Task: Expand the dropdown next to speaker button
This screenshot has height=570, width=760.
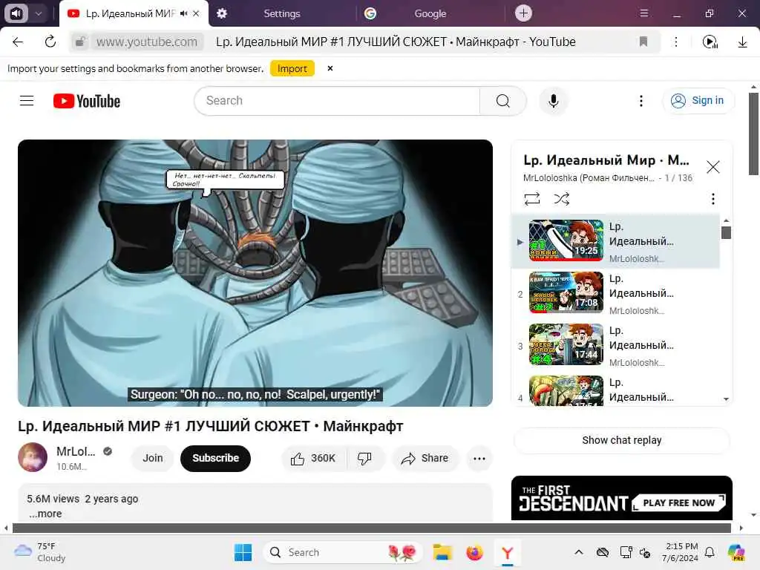Action: [x=39, y=13]
